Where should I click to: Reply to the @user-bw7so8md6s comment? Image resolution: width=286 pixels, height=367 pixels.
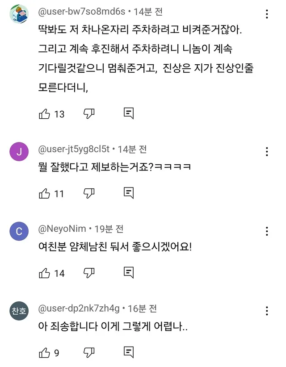tap(129, 114)
